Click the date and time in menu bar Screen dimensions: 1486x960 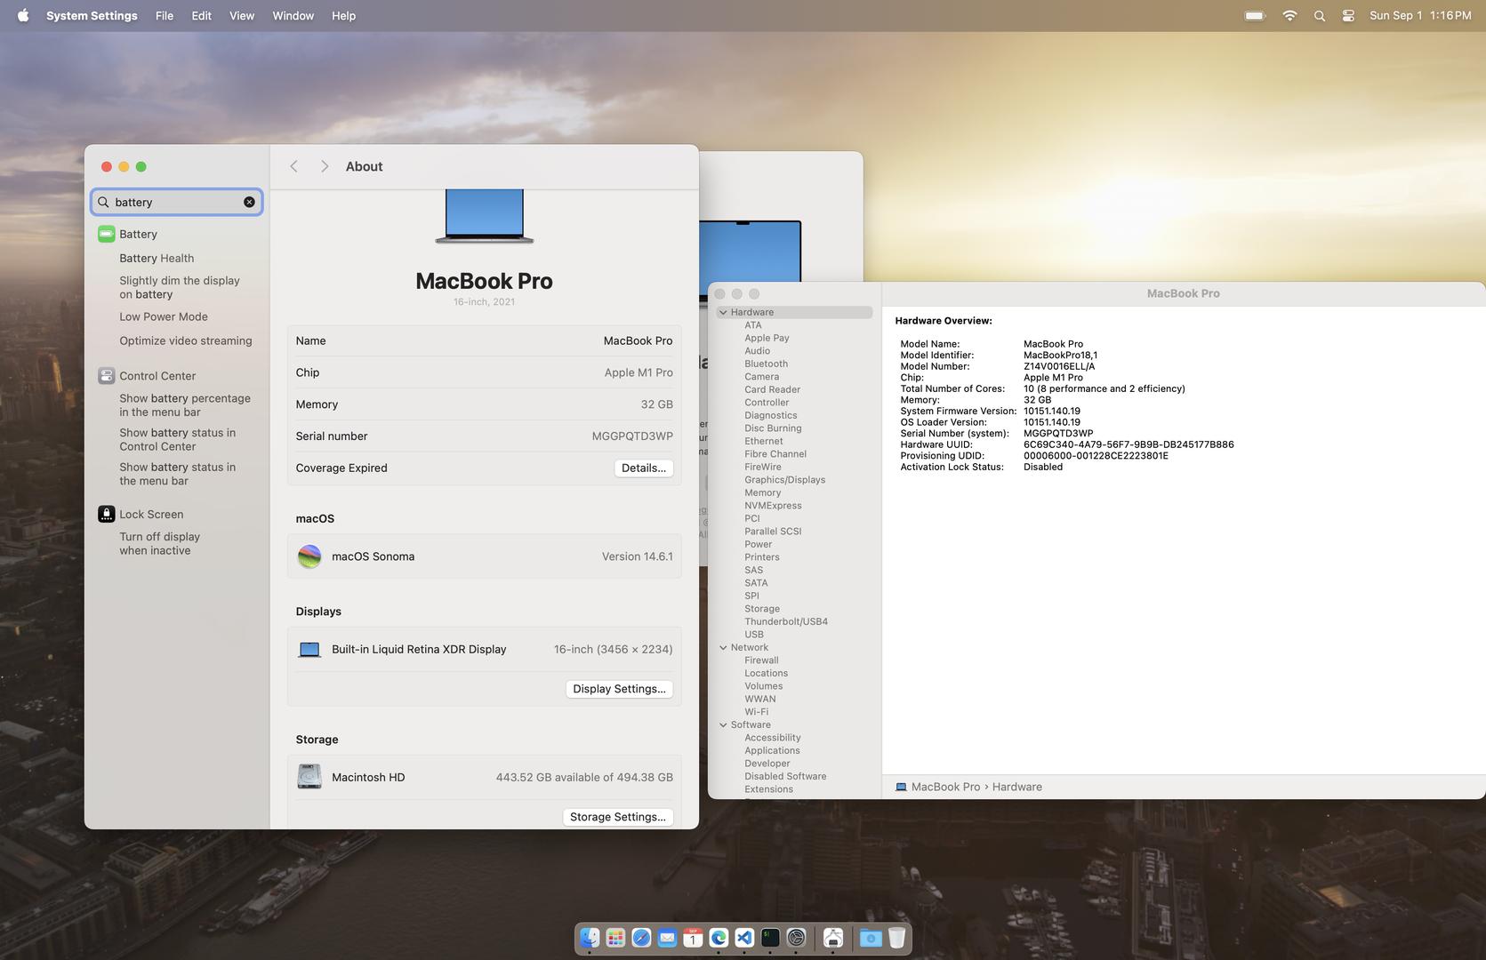click(x=1420, y=15)
